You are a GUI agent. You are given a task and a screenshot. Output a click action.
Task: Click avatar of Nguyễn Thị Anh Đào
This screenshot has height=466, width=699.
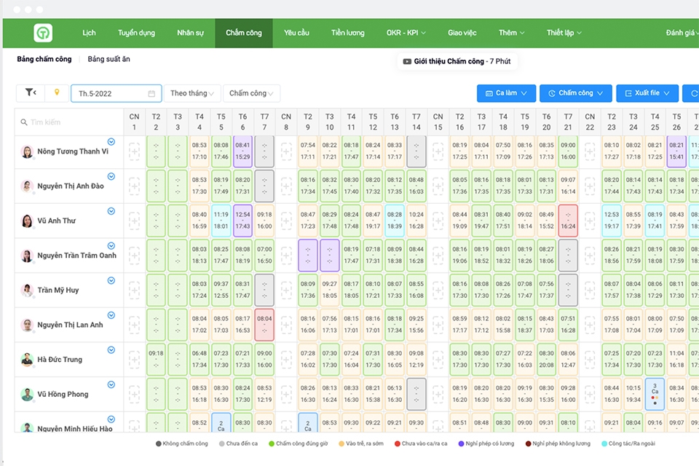coord(27,186)
